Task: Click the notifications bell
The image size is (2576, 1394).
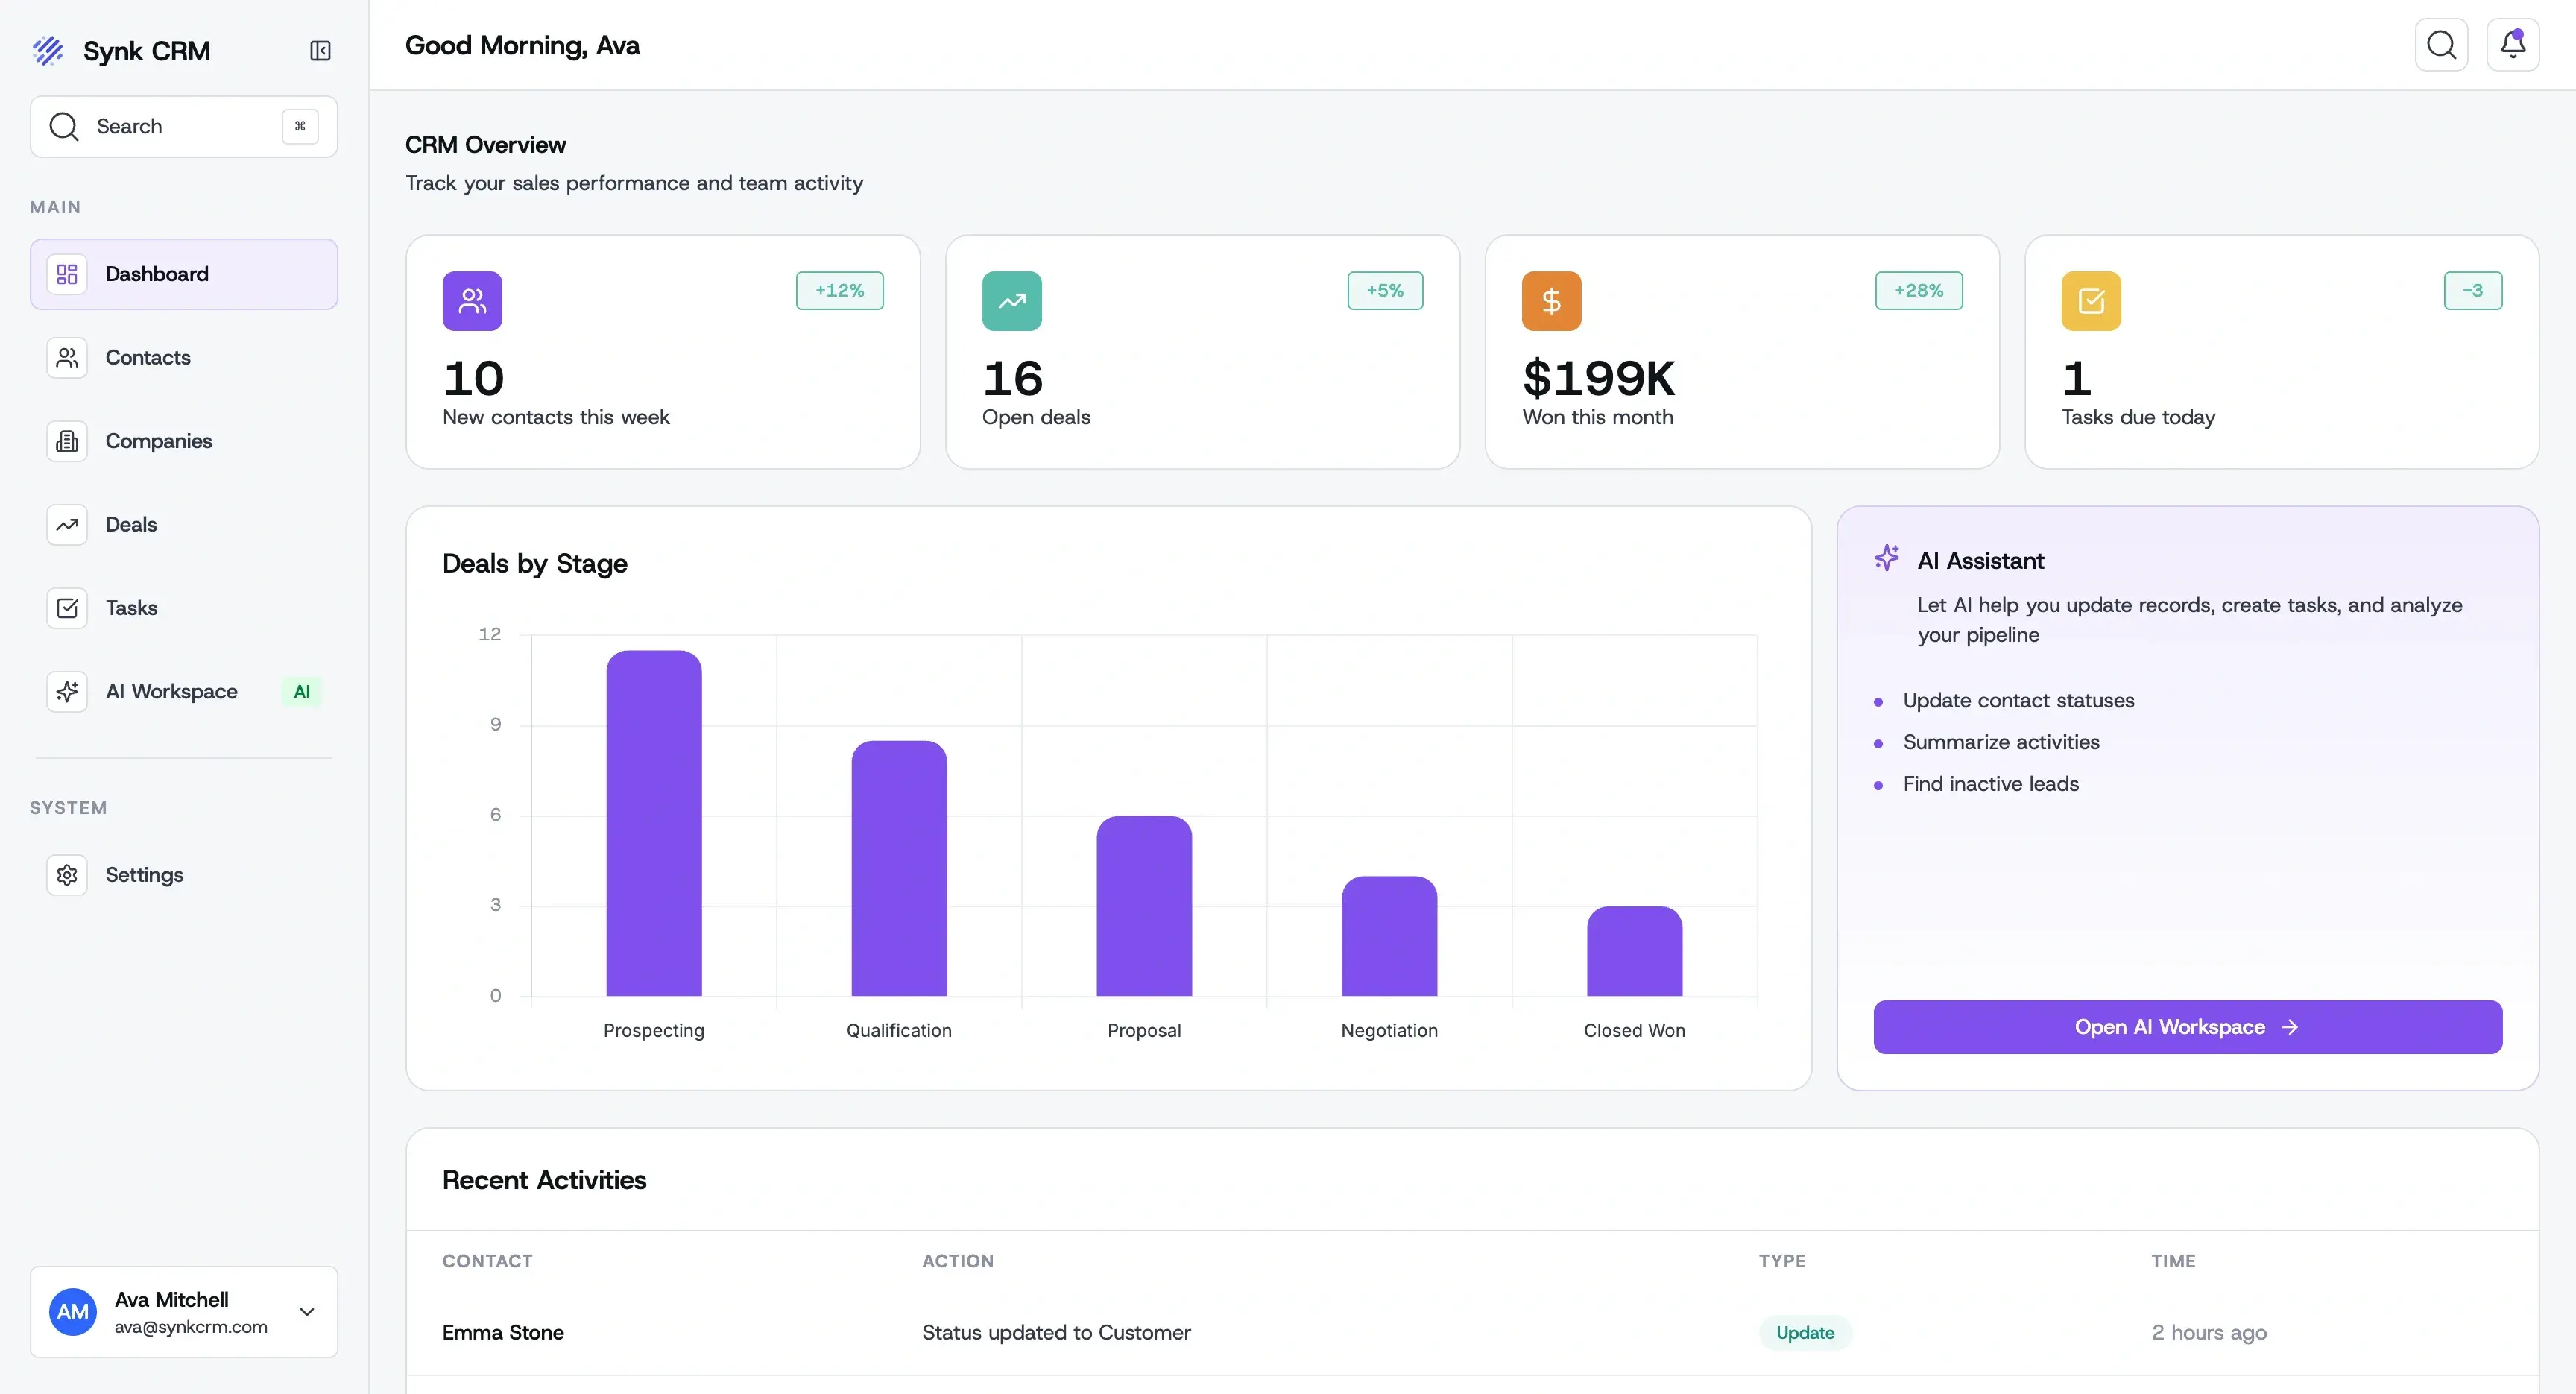Action: 2513,44
